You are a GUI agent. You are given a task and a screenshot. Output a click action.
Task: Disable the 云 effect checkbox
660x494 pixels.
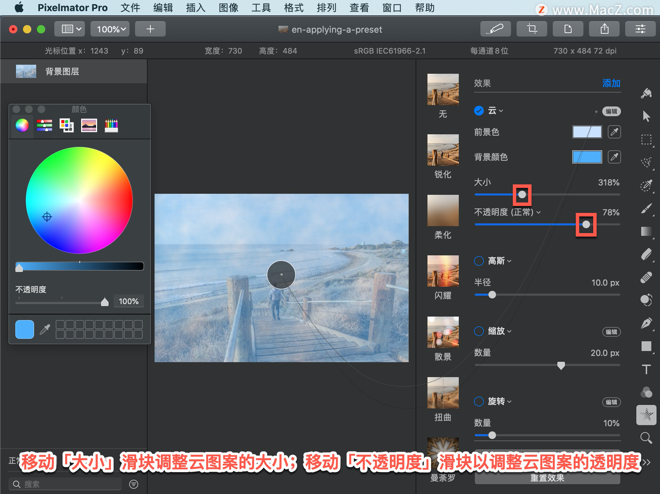click(x=479, y=111)
